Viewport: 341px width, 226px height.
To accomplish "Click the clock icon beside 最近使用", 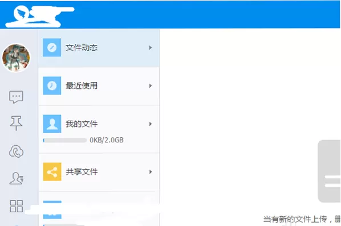I will pyautogui.click(x=52, y=85).
